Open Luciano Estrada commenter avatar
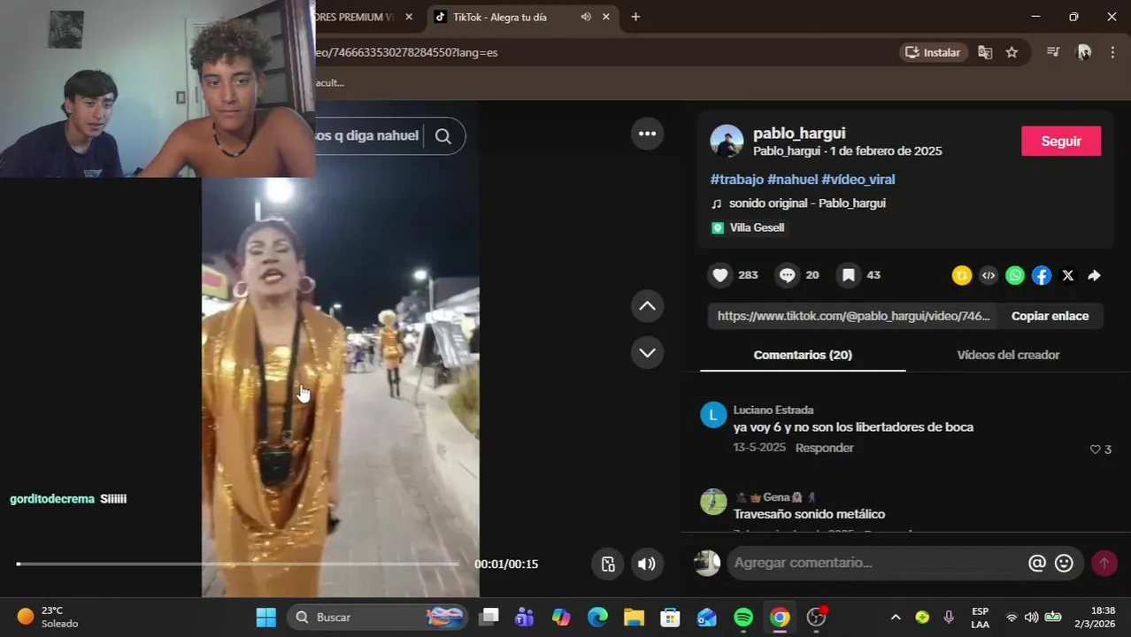1131x637 pixels. click(x=713, y=415)
